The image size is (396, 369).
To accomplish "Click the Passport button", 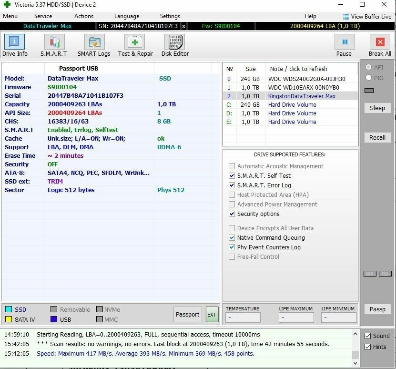I will pos(187,314).
